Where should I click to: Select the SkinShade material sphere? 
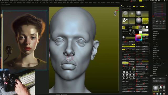161,87
